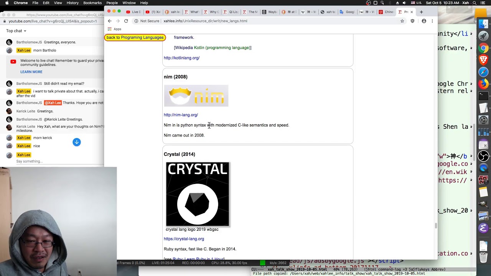
Task: Open Spotlight search in menu bar
Action: 475,3
